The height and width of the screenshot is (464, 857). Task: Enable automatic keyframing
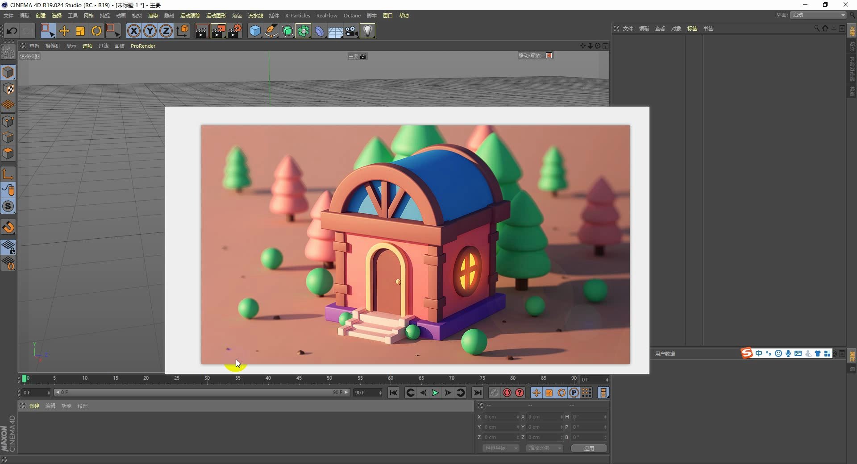pyautogui.click(x=507, y=393)
